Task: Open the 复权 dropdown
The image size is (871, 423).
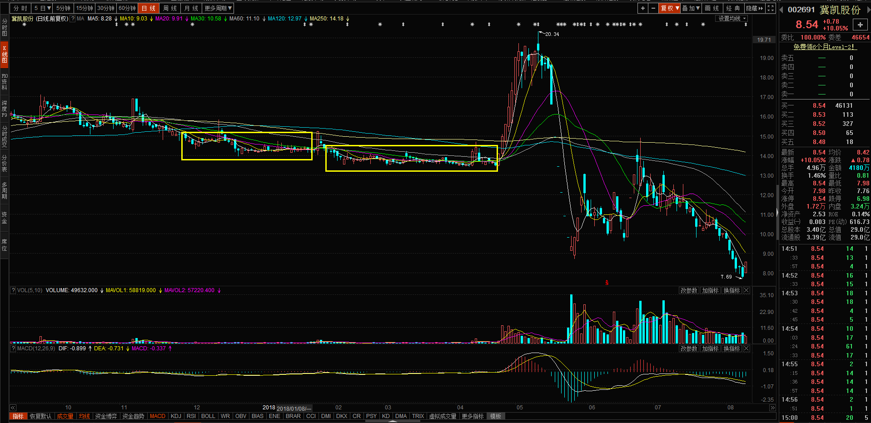Action: click(x=670, y=8)
